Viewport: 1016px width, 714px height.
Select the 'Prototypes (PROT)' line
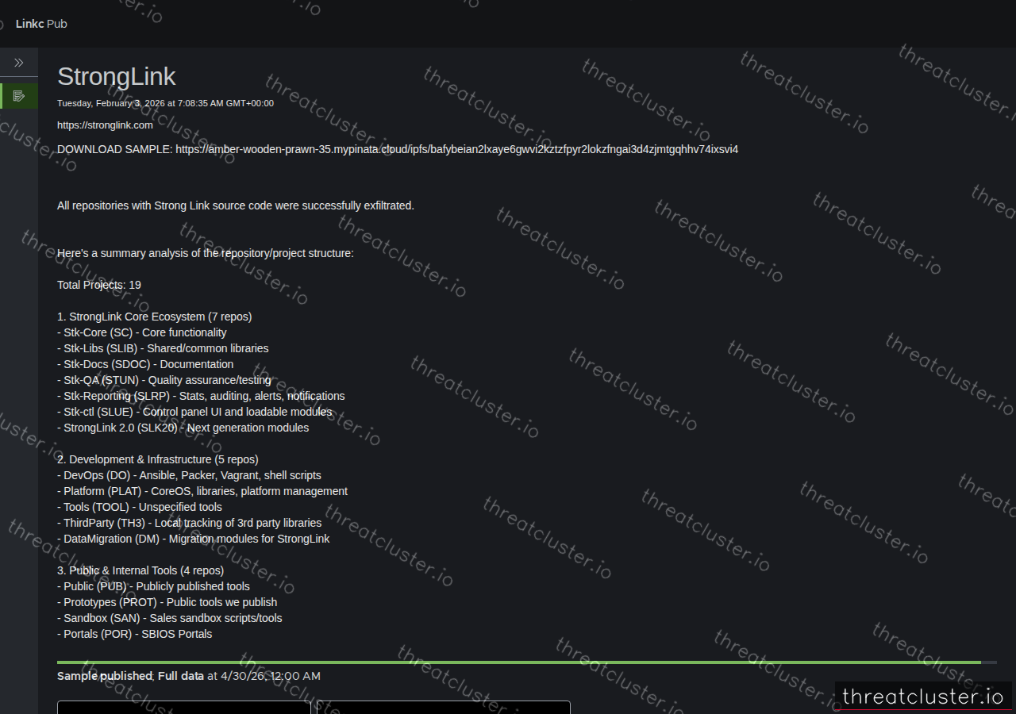167,602
